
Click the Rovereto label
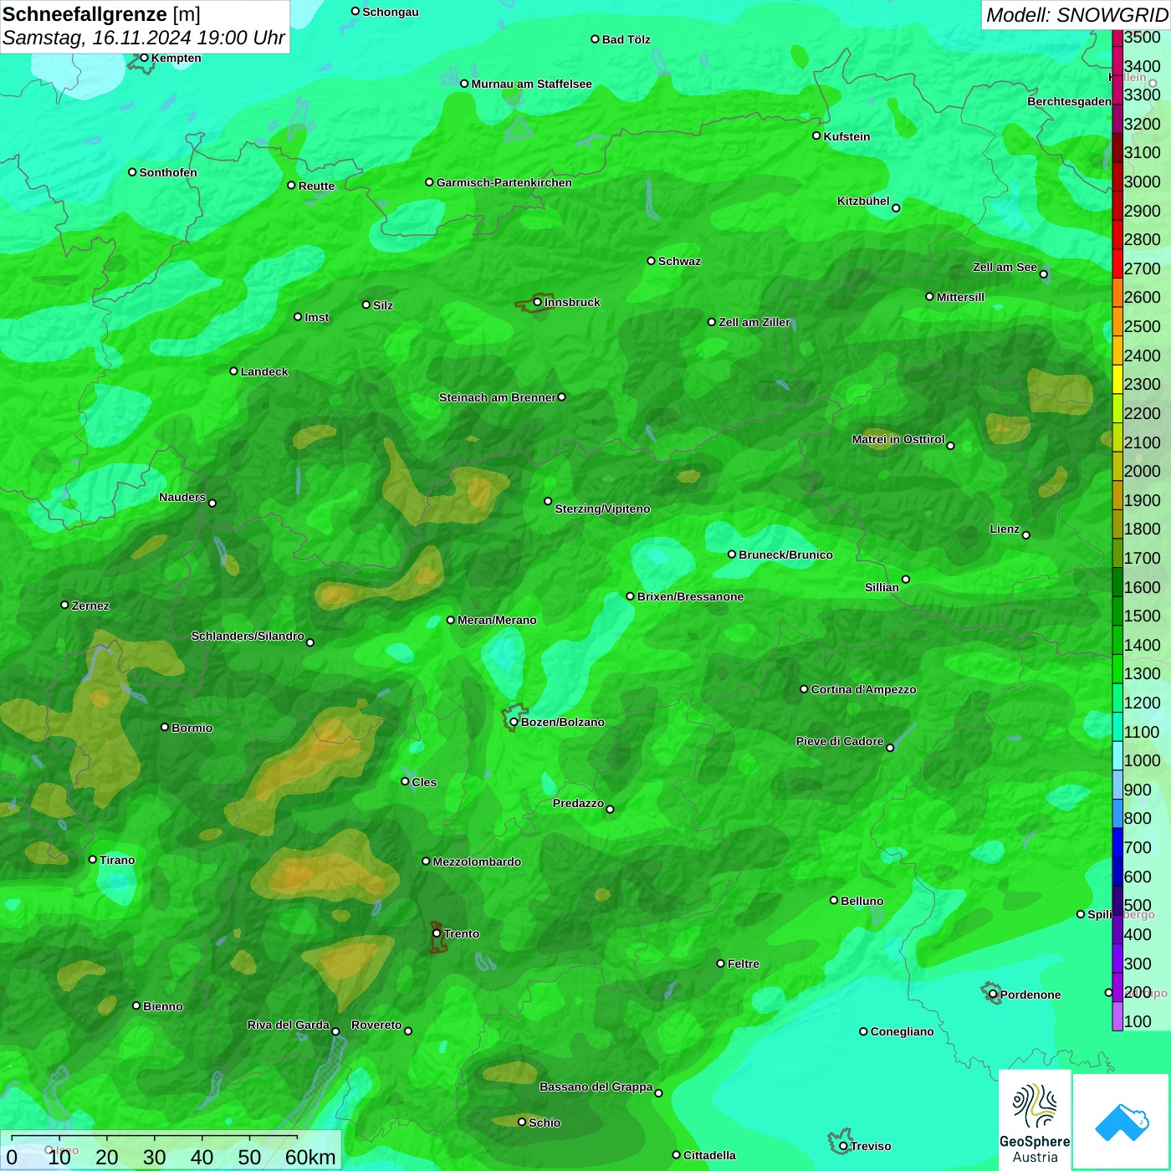[376, 1025]
